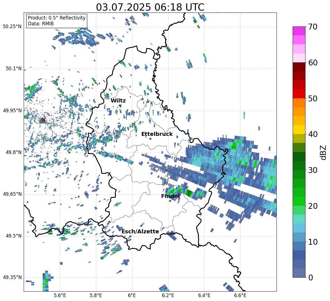The height and width of the screenshot is (301, 330).
Task: Click the colorbar tick label 40
Action: [x=313, y=134]
